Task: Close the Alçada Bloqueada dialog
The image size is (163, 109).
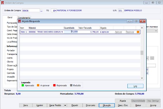Action: tap(142, 21)
